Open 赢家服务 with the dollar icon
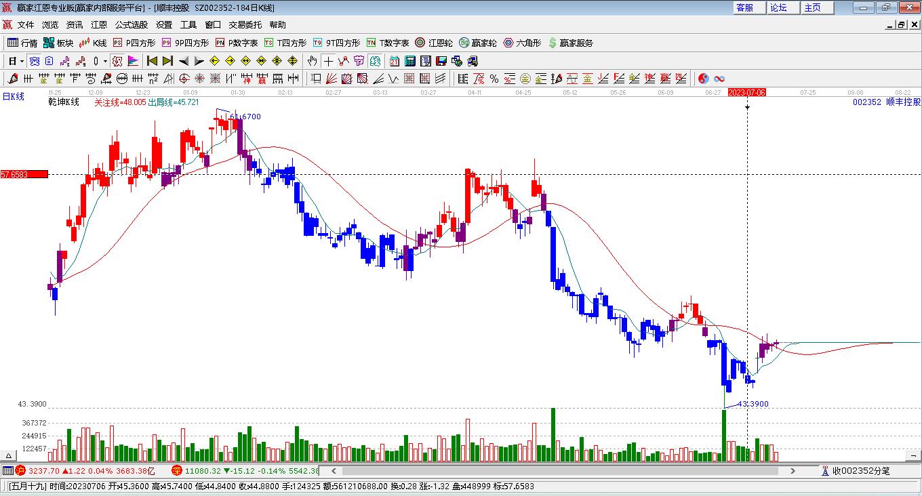922x496 pixels. tap(570, 43)
